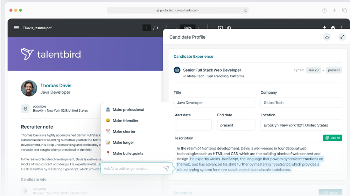Click the Candidate Experience heading
The height and width of the screenshot is (196, 350).
pyautogui.click(x=193, y=56)
